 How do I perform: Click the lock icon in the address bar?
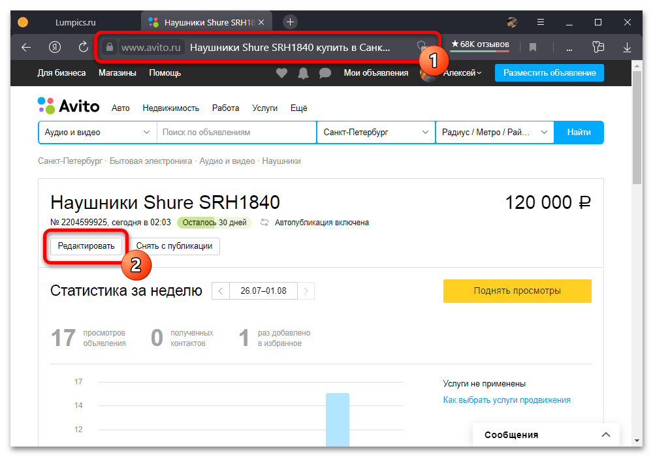pyautogui.click(x=110, y=47)
